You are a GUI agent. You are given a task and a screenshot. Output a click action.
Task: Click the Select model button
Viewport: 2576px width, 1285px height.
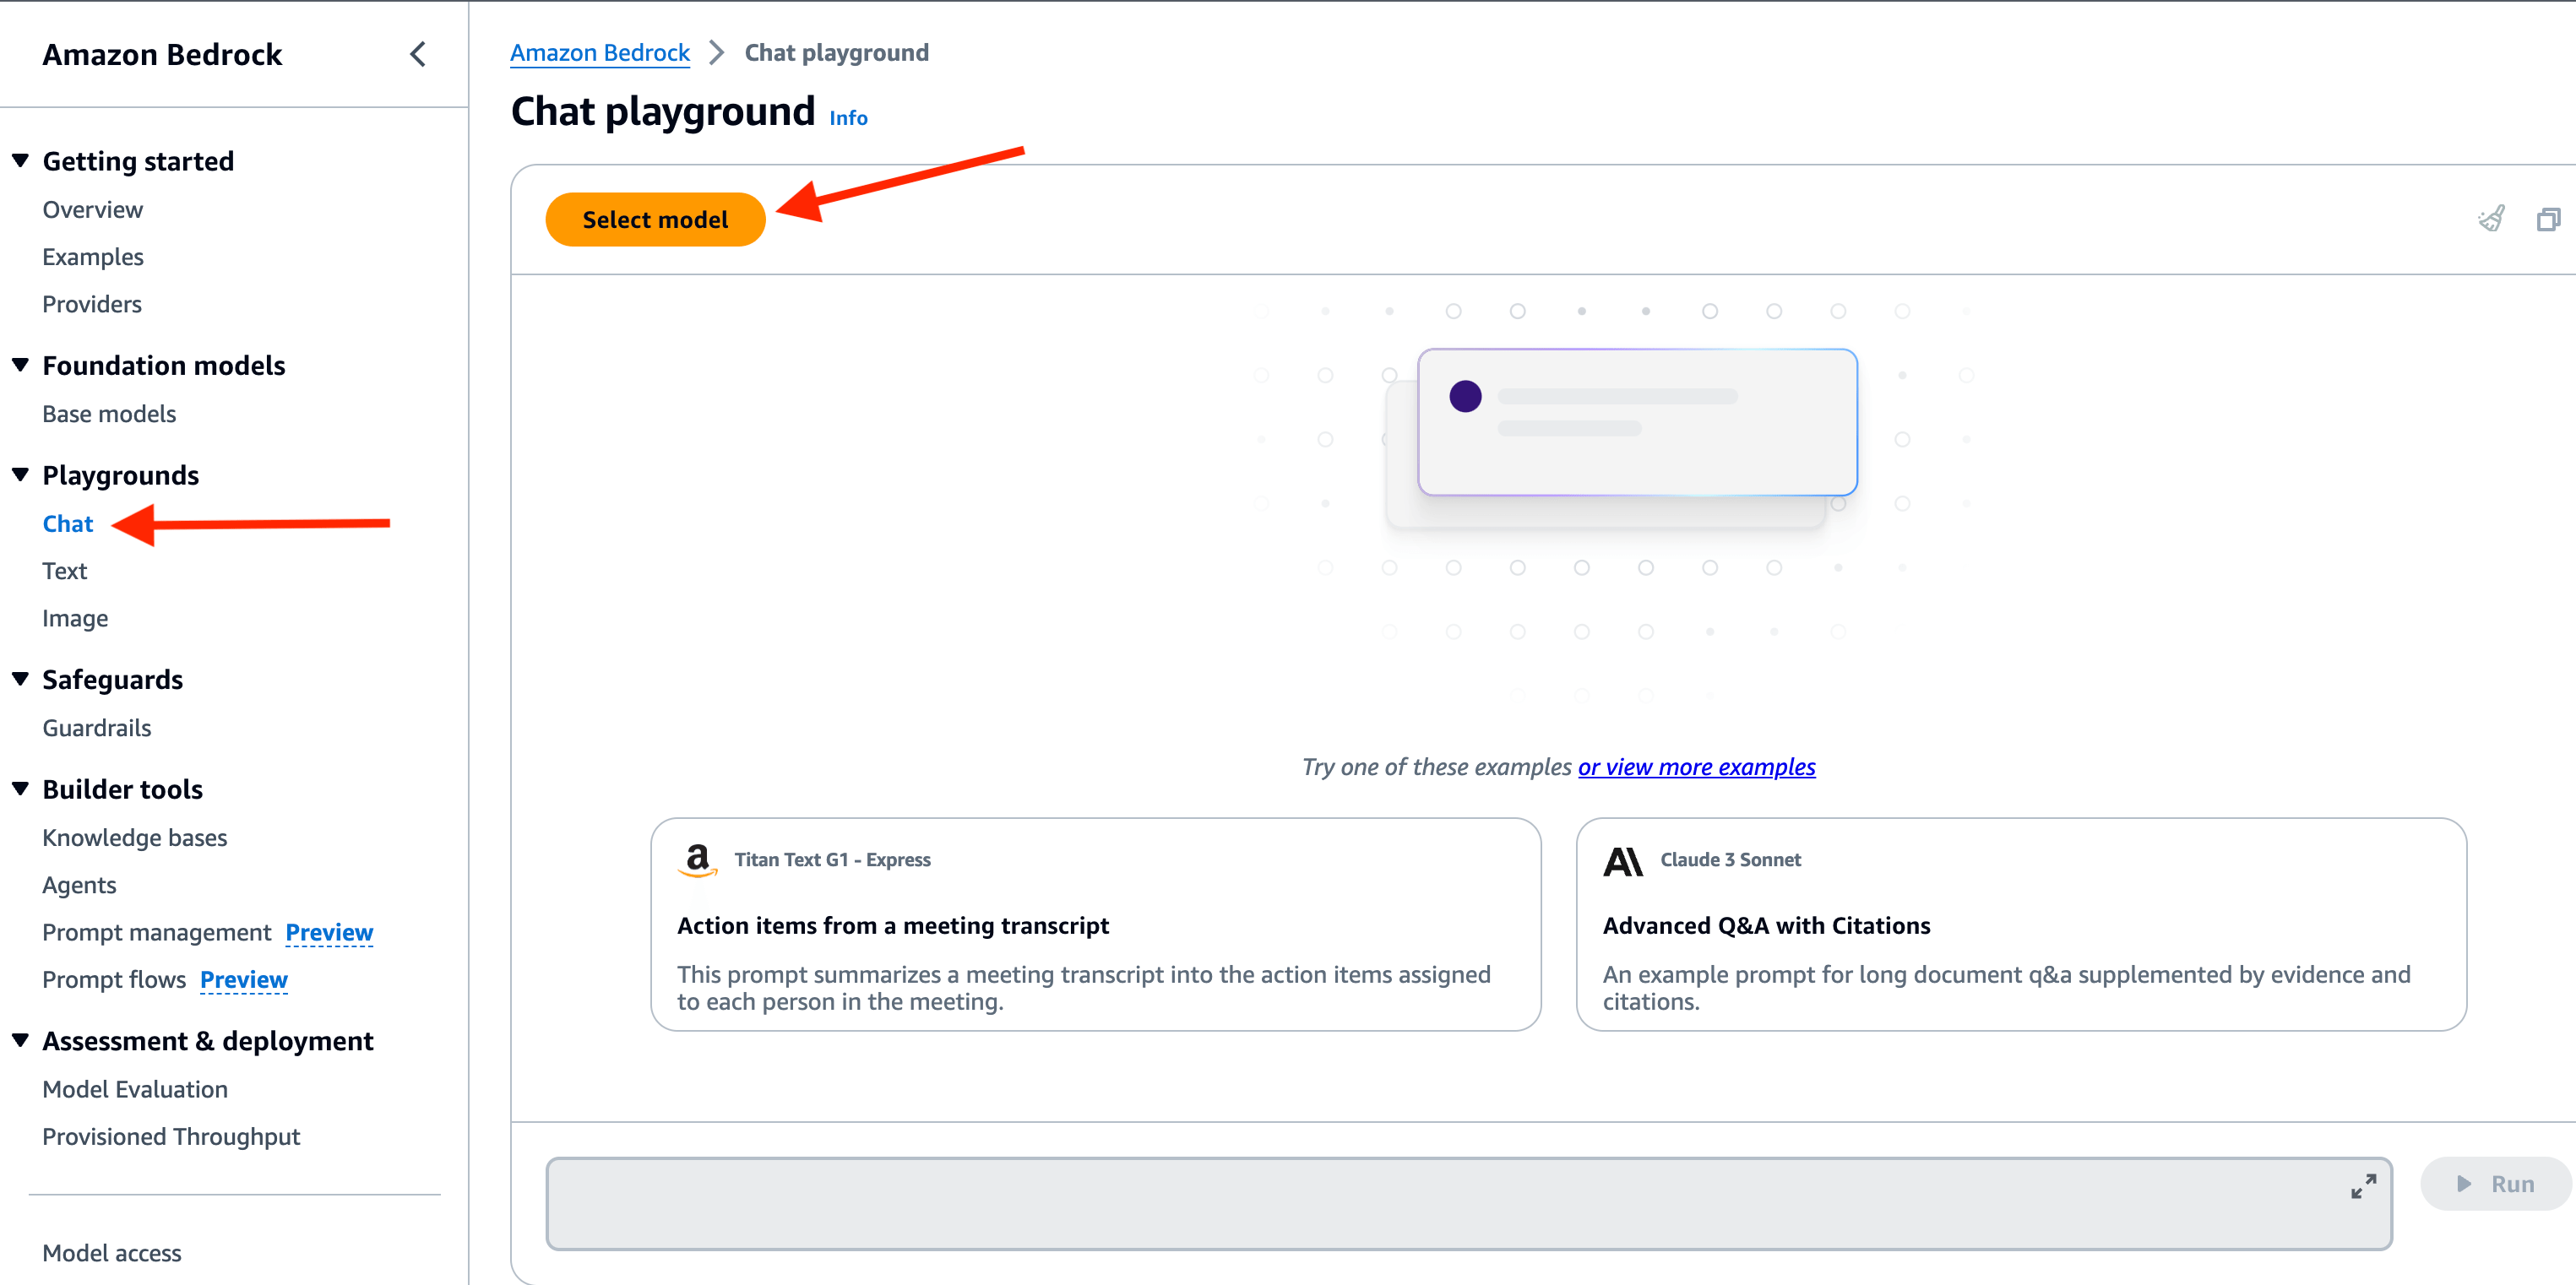[655, 219]
